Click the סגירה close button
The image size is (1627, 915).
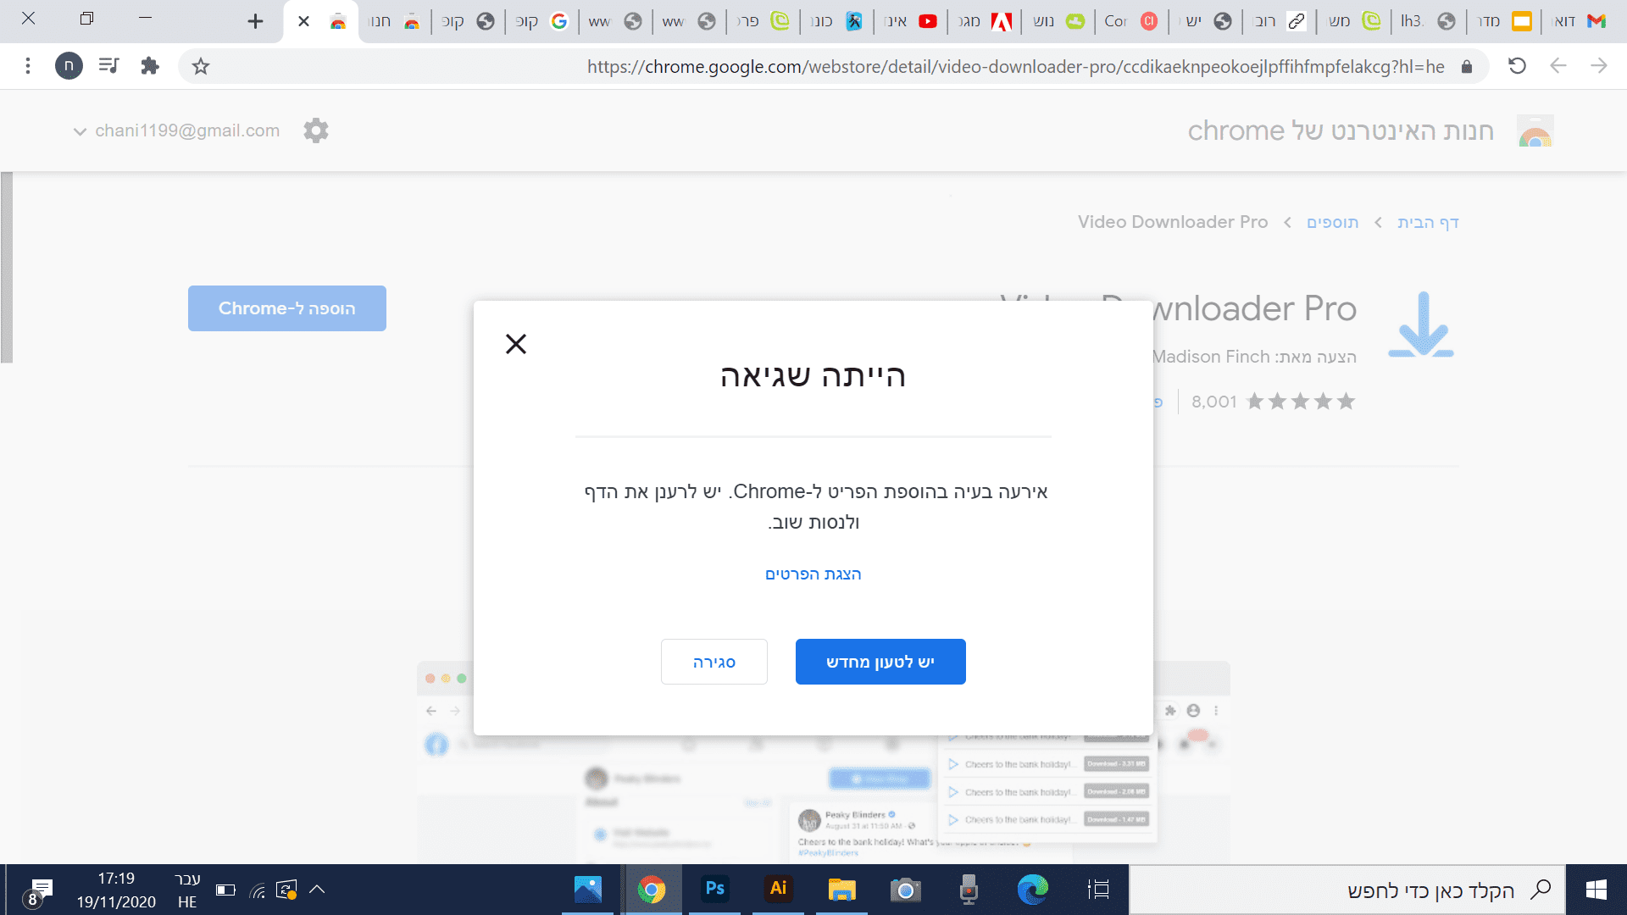point(714,662)
